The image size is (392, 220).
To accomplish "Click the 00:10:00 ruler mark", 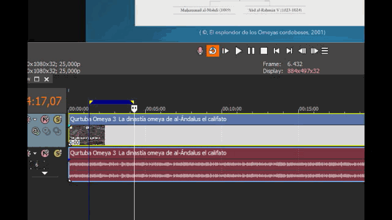I will coord(232,109).
